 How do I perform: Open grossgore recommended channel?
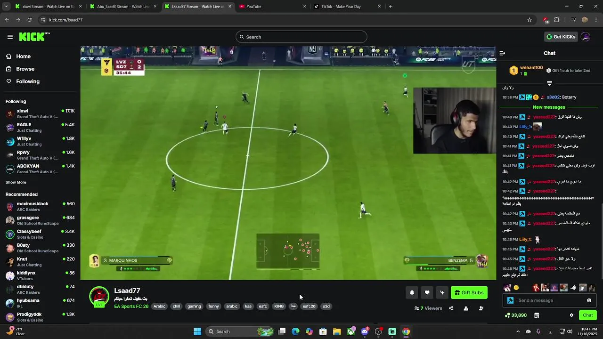tap(40, 220)
